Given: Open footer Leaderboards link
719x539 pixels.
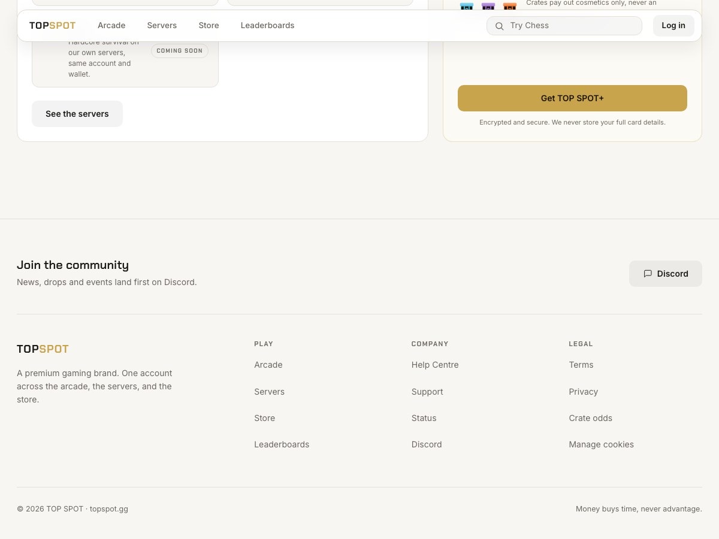Looking at the screenshot, I should pos(282,444).
